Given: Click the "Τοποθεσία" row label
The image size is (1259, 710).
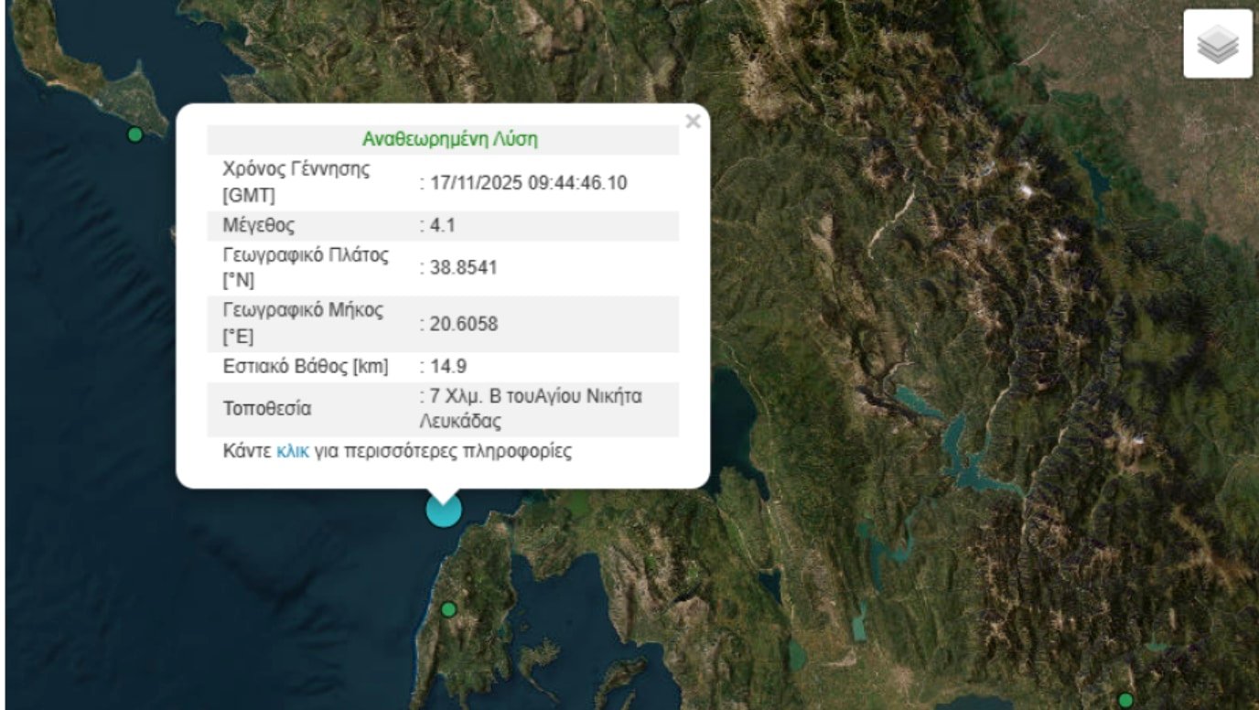Looking at the screenshot, I should click(x=267, y=409).
